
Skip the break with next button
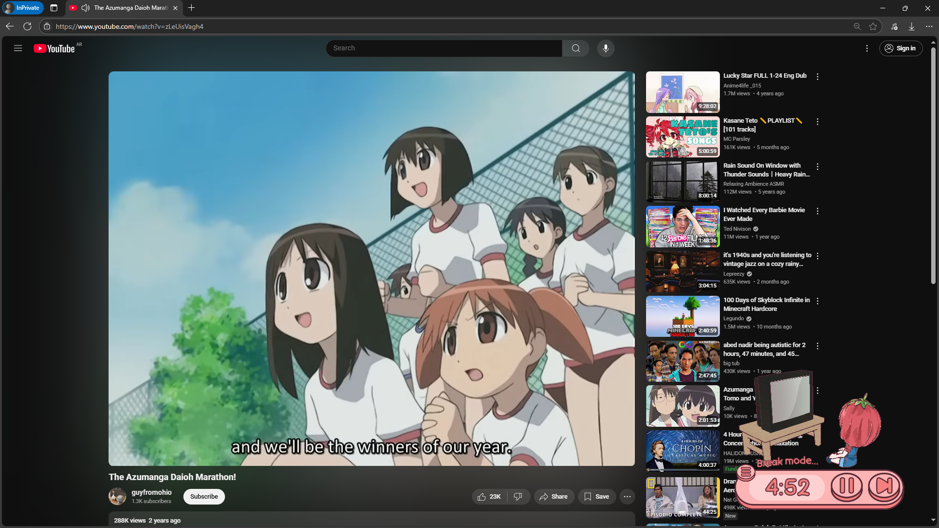[884, 486]
